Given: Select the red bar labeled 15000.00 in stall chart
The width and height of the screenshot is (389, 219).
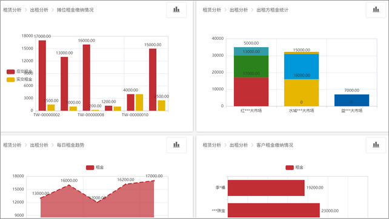Looking at the screenshot, I should [x=153, y=80].
